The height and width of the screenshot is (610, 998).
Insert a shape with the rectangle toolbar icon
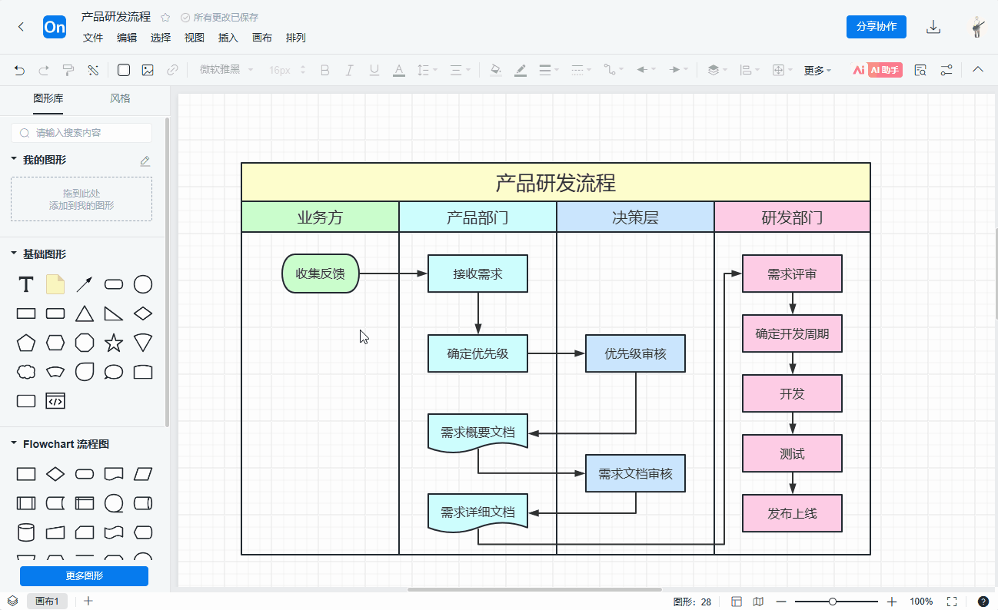point(123,70)
